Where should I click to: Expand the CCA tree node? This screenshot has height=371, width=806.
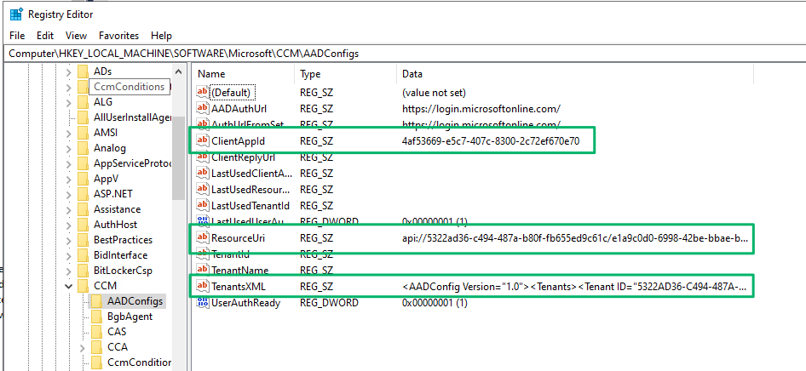coord(83,347)
